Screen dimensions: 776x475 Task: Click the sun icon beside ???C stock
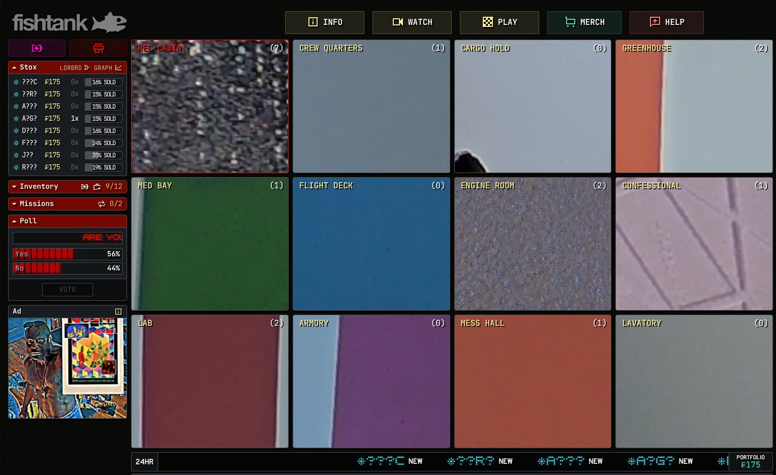(x=16, y=82)
